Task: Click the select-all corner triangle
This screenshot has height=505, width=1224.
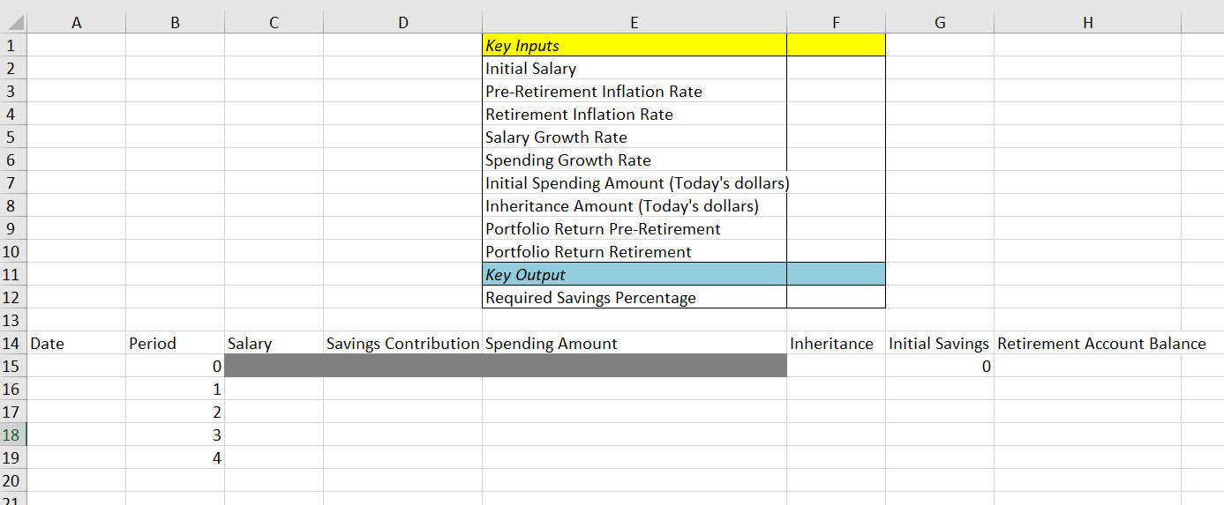Action: coord(13,23)
